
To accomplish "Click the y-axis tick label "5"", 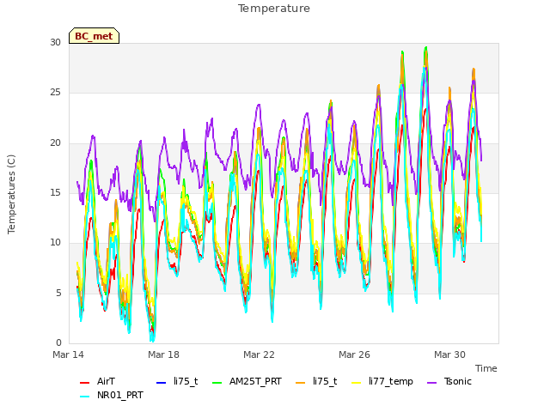I will [58, 293].
